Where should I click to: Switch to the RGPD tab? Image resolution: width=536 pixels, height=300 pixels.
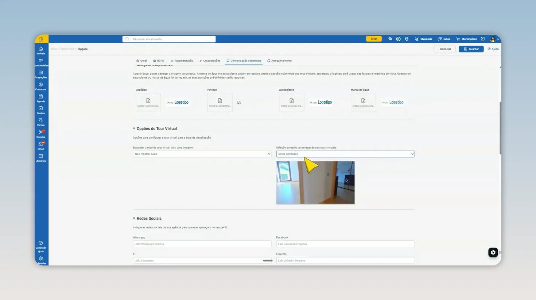(159, 61)
